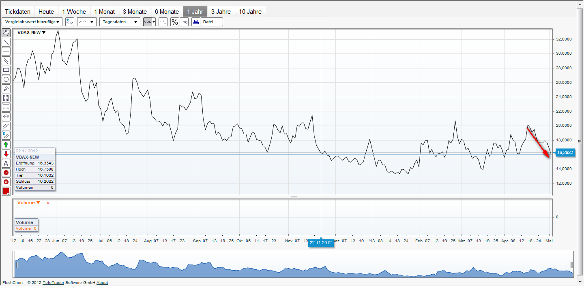
Task: Click the Datei button
Action: 211,22
